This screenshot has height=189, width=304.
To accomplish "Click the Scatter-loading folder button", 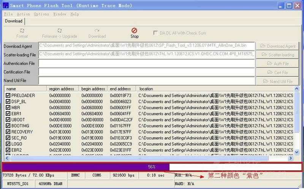I will (x=277, y=55).
